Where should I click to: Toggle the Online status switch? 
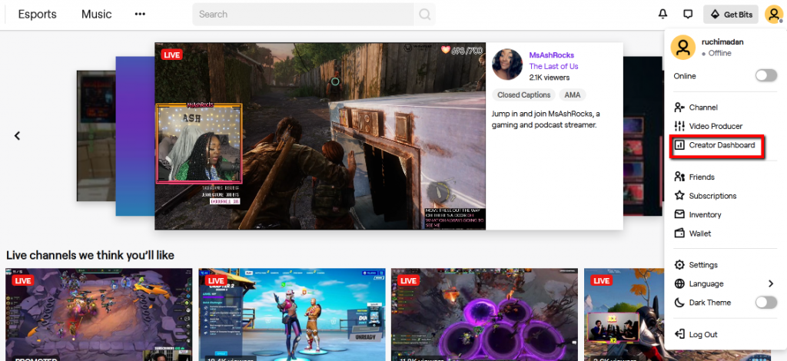click(x=765, y=75)
